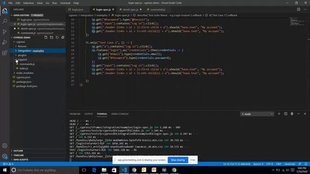Open cypress.json file in explorer
This screenshot has height=174, width=310.
click(23, 77)
